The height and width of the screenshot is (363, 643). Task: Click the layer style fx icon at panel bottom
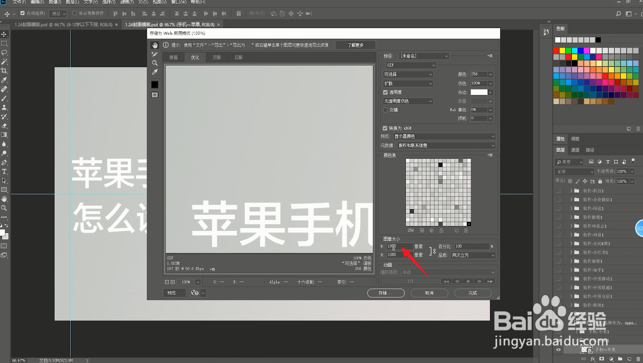coord(593,359)
